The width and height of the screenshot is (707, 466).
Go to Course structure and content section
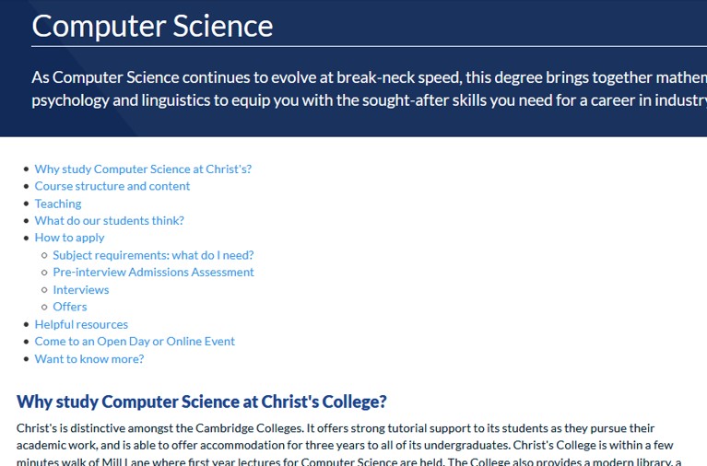pyautogui.click(x=112, y=186)
